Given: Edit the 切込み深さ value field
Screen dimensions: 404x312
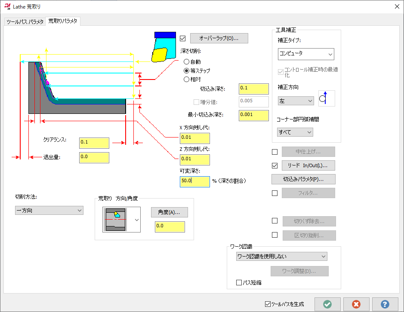Looking at the screenshot, I should (x=253, y=89).
